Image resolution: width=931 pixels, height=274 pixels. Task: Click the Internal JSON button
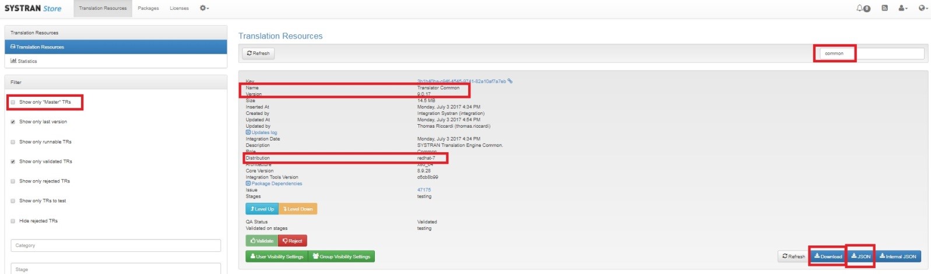pyautogui.click(x=898, y=257)
